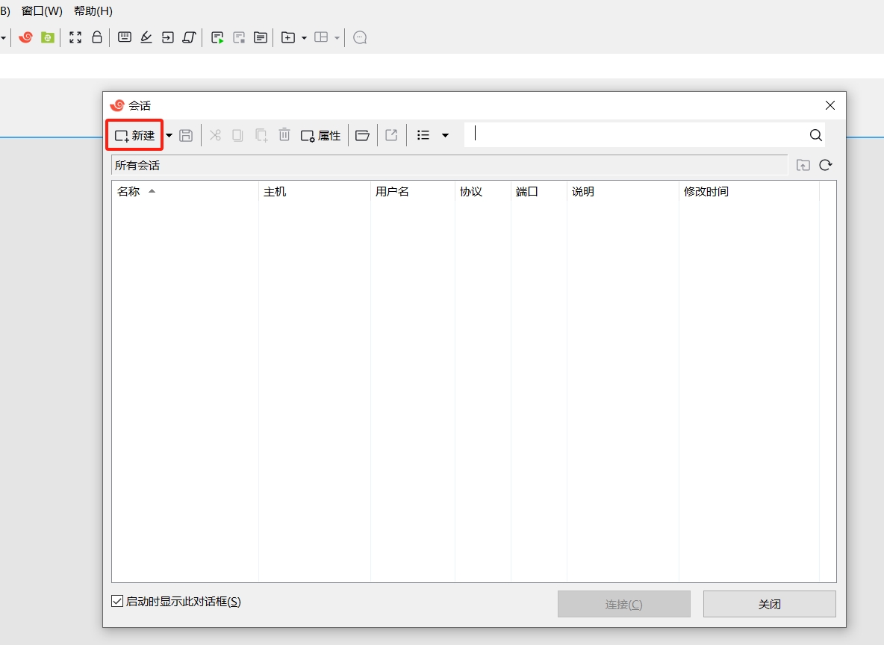Screen dimensions: 884x645
Task: Sort by 用户名 column header
Action: 412,192
